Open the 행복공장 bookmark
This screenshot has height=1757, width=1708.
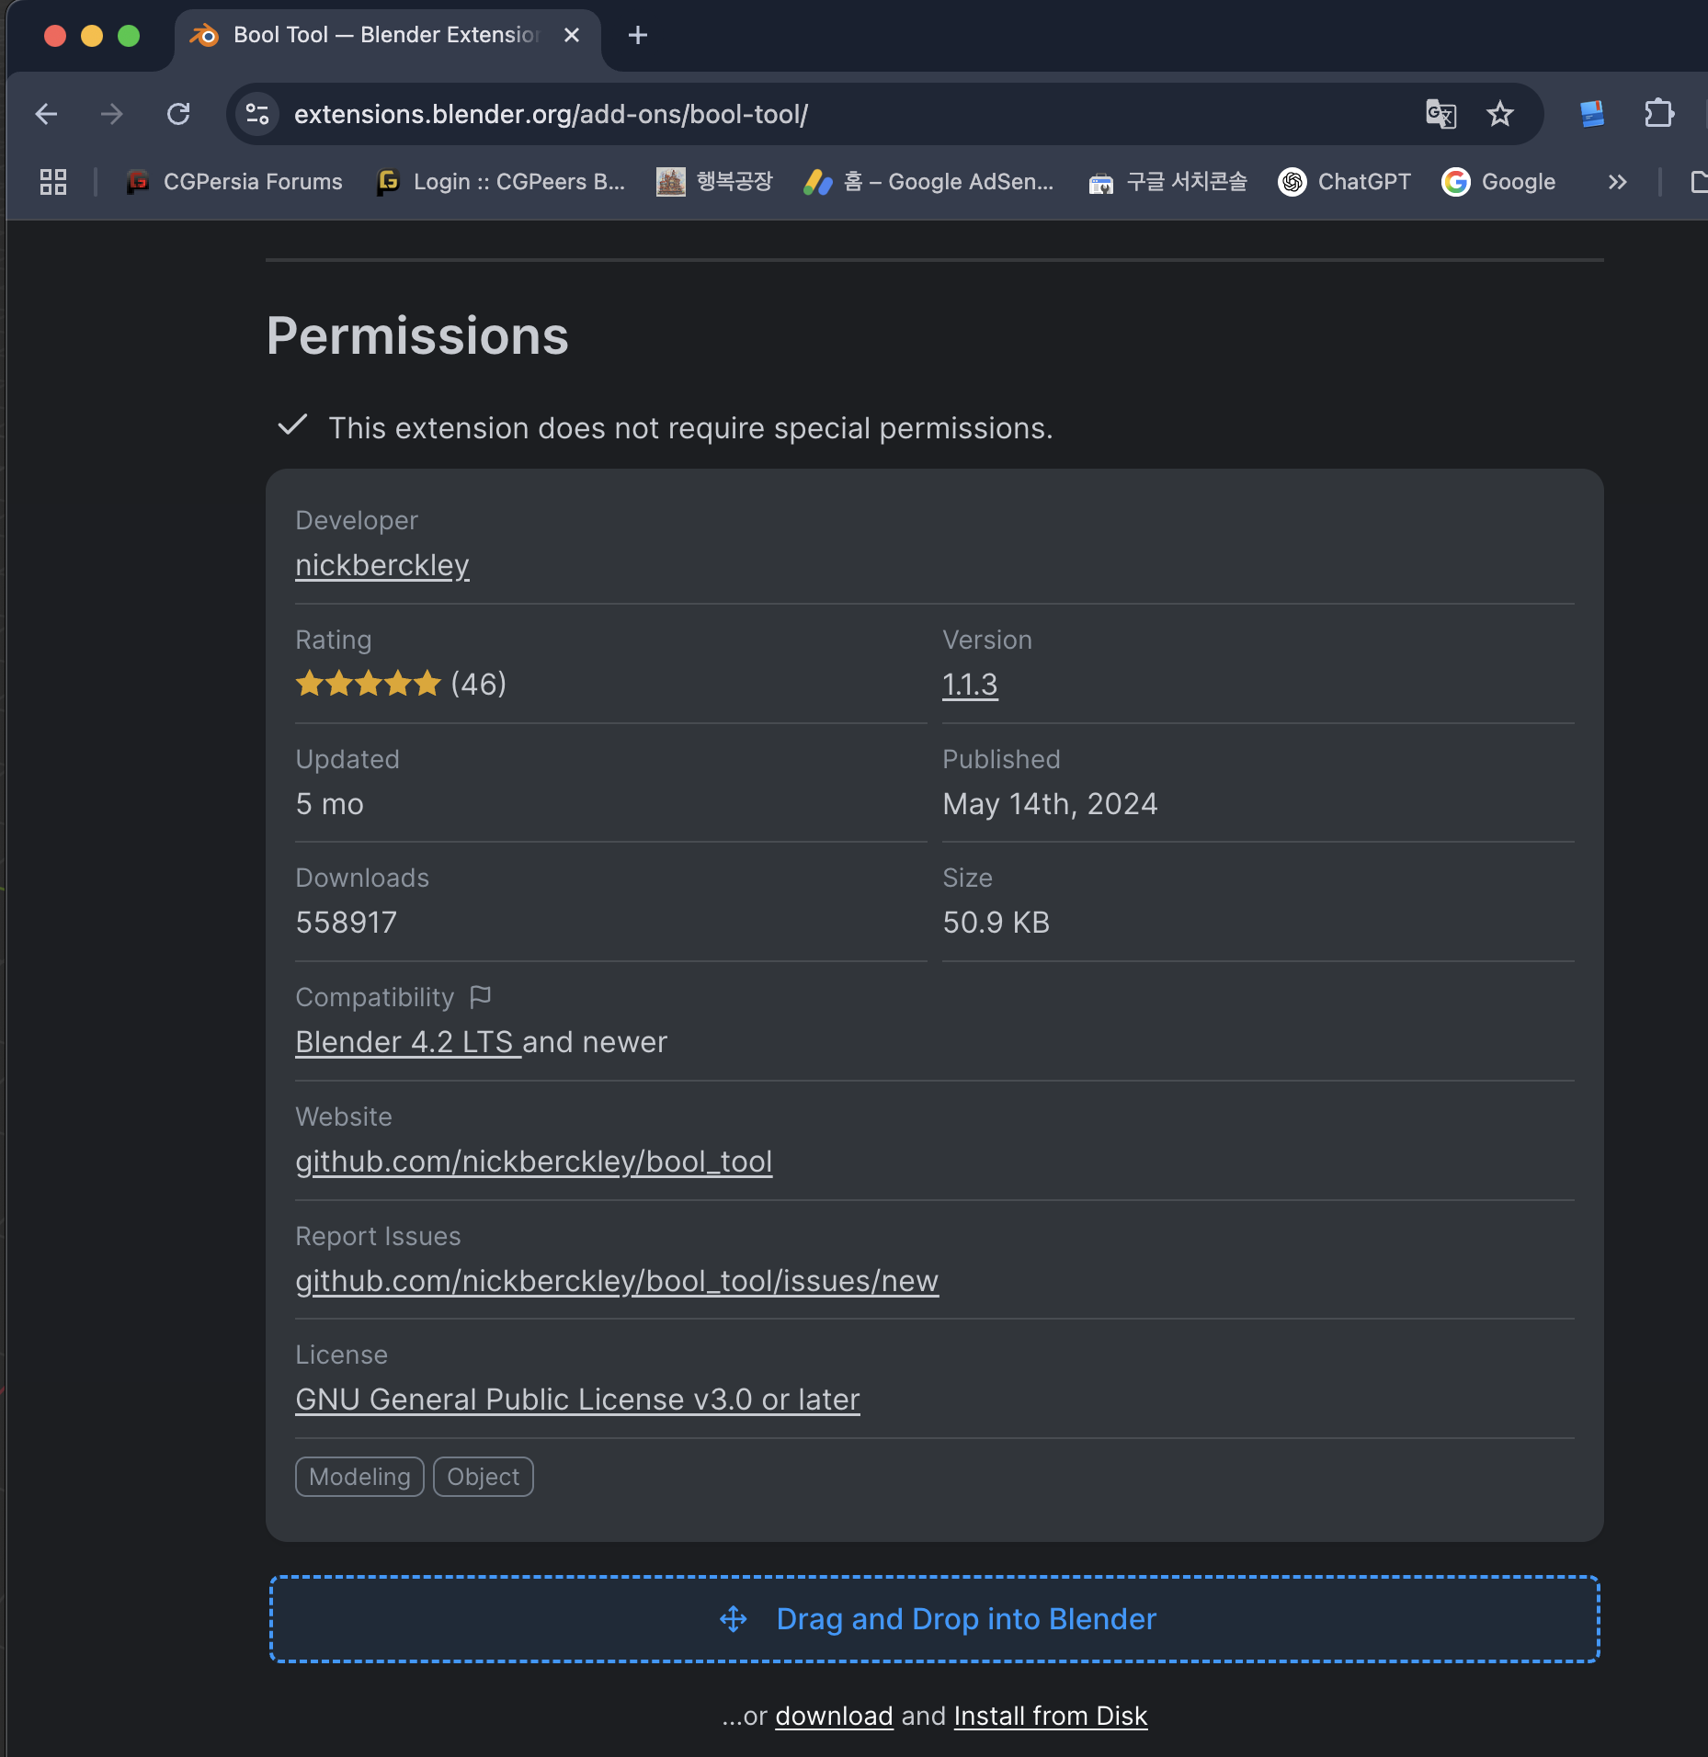click(x=714, y=182)
